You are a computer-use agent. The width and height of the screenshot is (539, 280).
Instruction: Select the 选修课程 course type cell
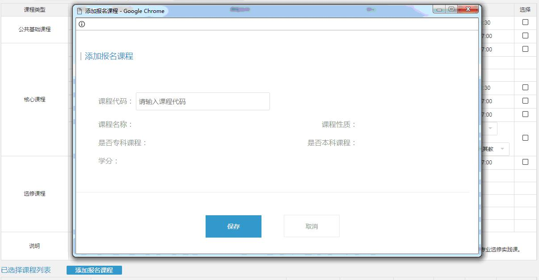(x=34, y=194)
